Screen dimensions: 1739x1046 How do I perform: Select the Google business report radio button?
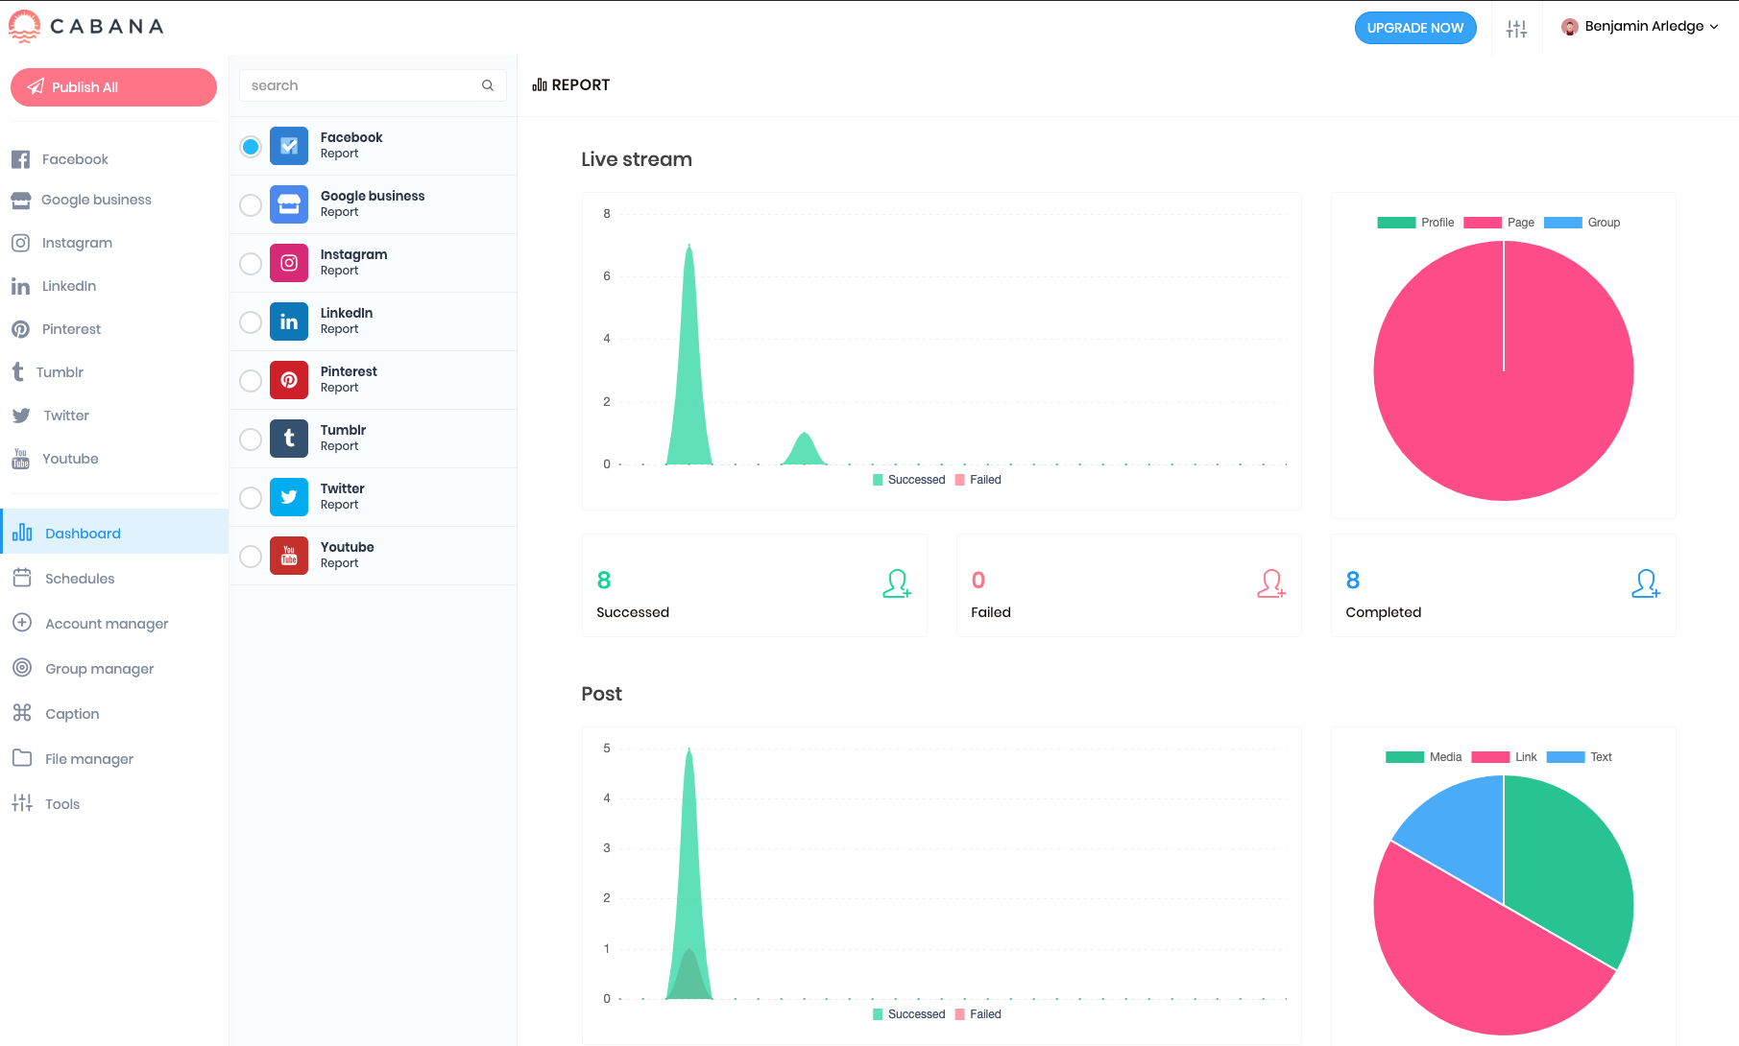(251, 205)
